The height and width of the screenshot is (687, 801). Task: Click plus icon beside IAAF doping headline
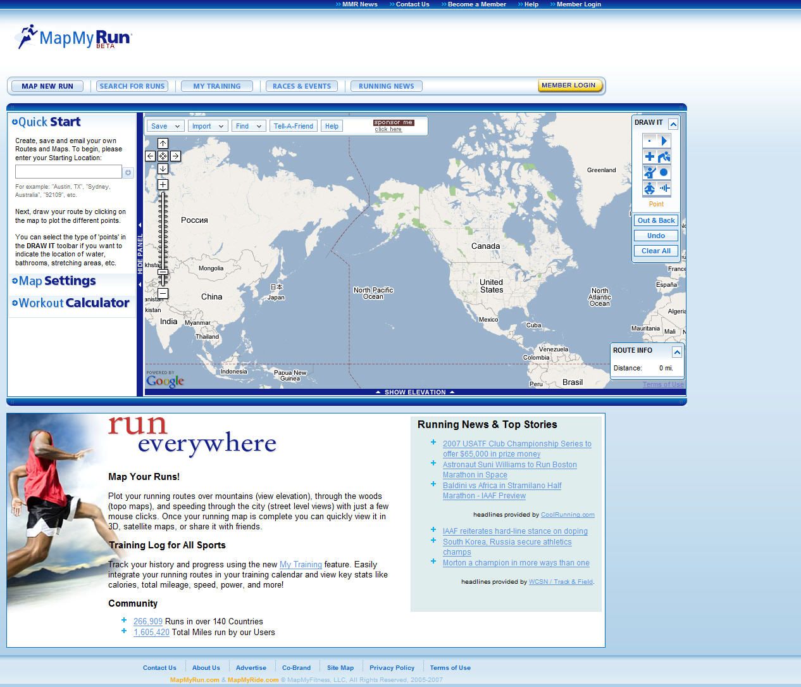pyautogui.click(x=433, y=530)
